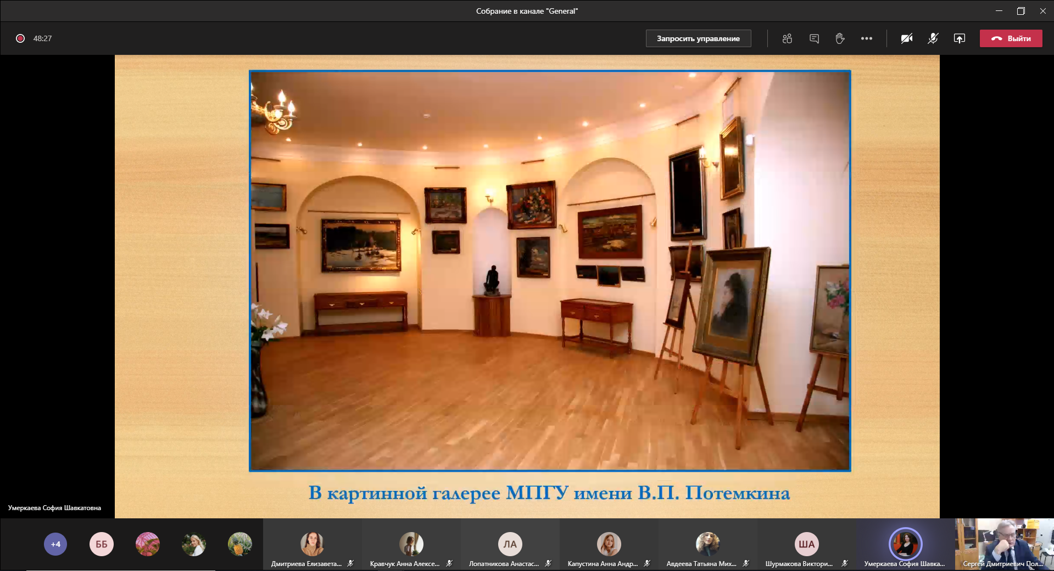Open the share content tray
This screenshot has height=571, width=1054.
[x=959, y=38]
